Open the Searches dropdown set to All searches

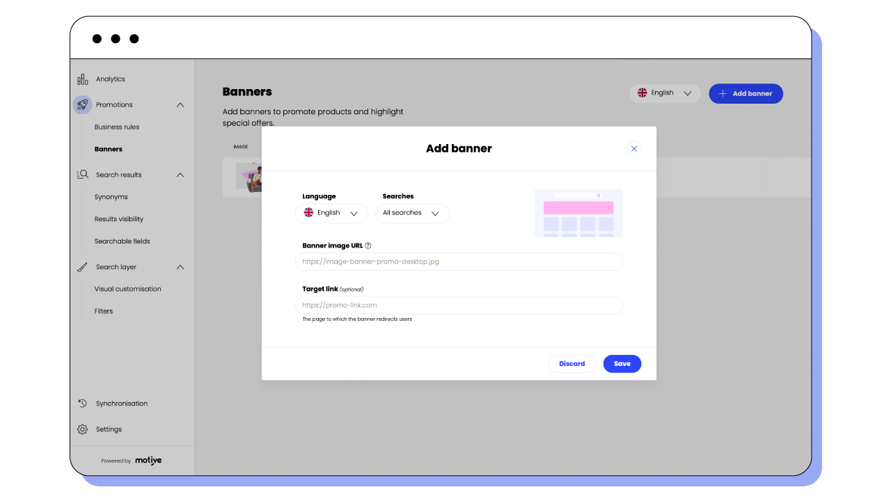pyautogui.click(x=412, y=213)
